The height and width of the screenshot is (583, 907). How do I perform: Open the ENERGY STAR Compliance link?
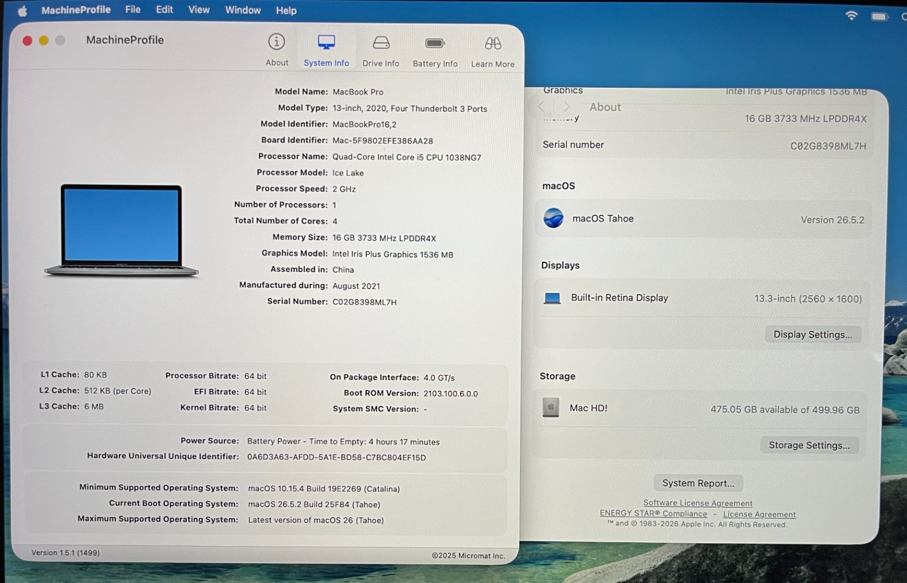coord(654,513)
